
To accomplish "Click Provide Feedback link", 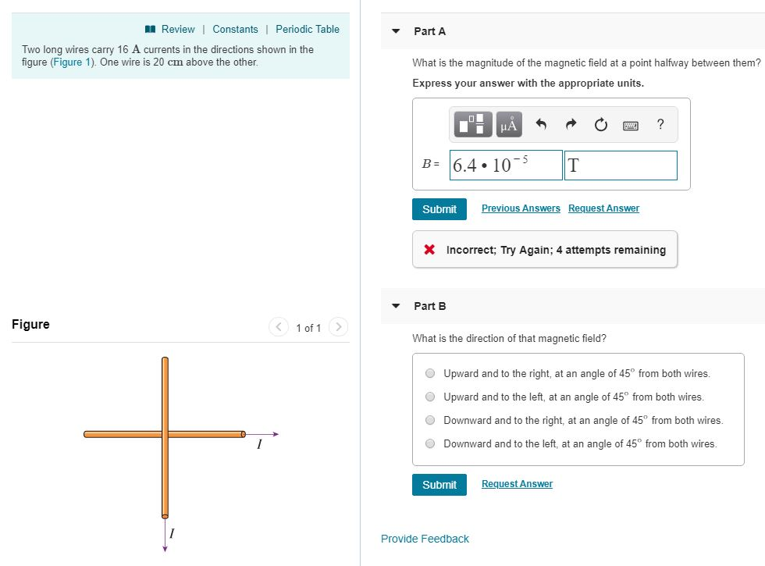I will [x=425, y=539].
